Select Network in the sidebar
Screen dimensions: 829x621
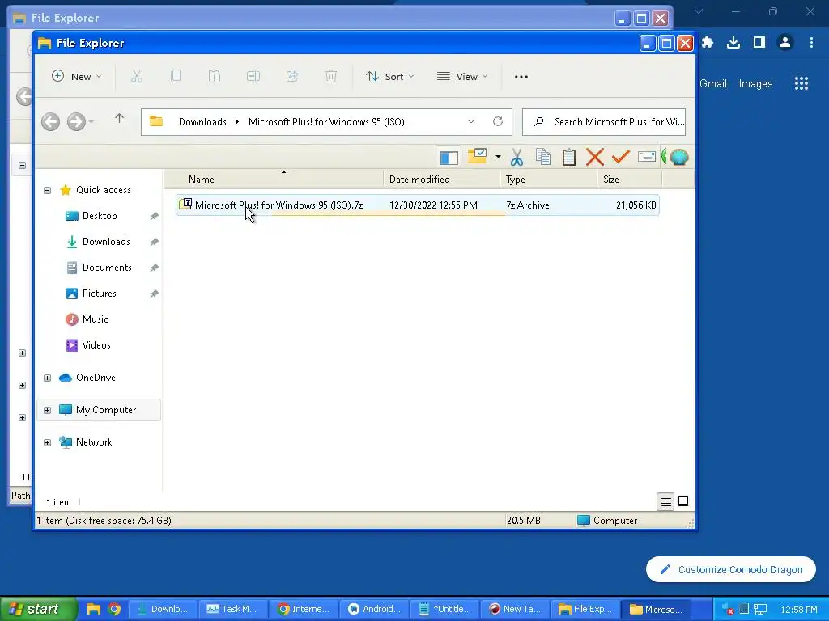point(94,442)
